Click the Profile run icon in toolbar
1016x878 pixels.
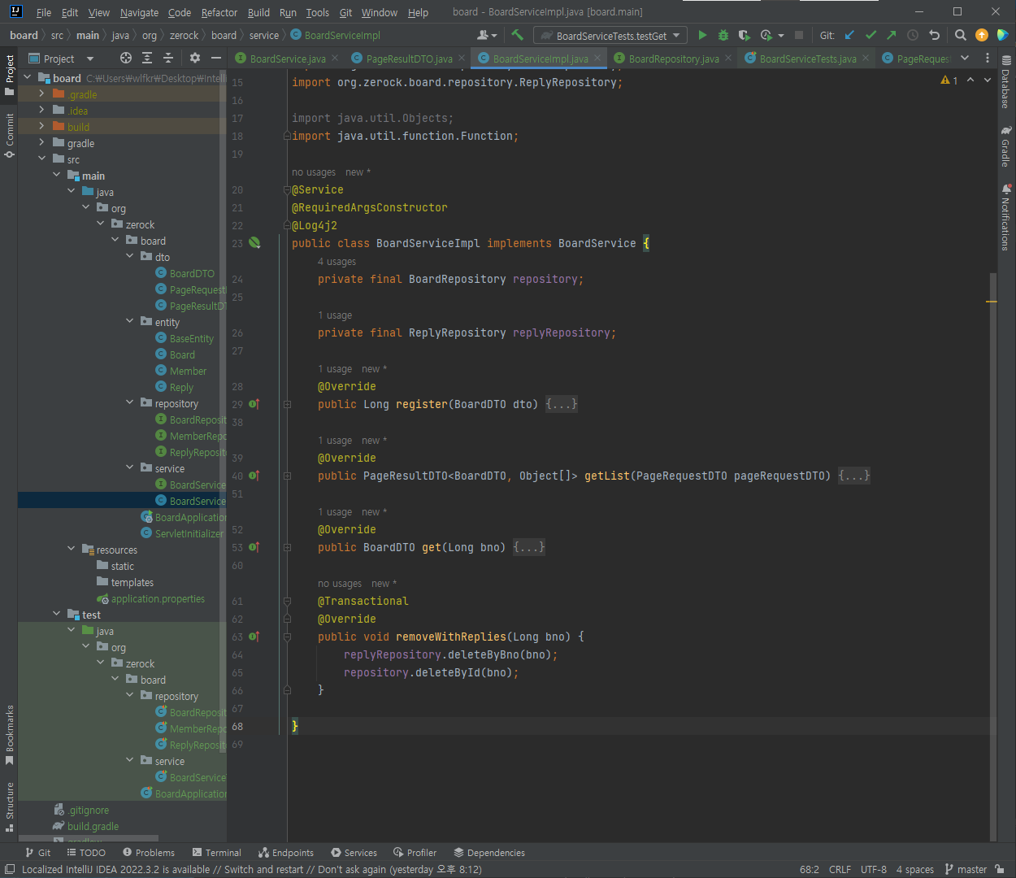[766, 35]
